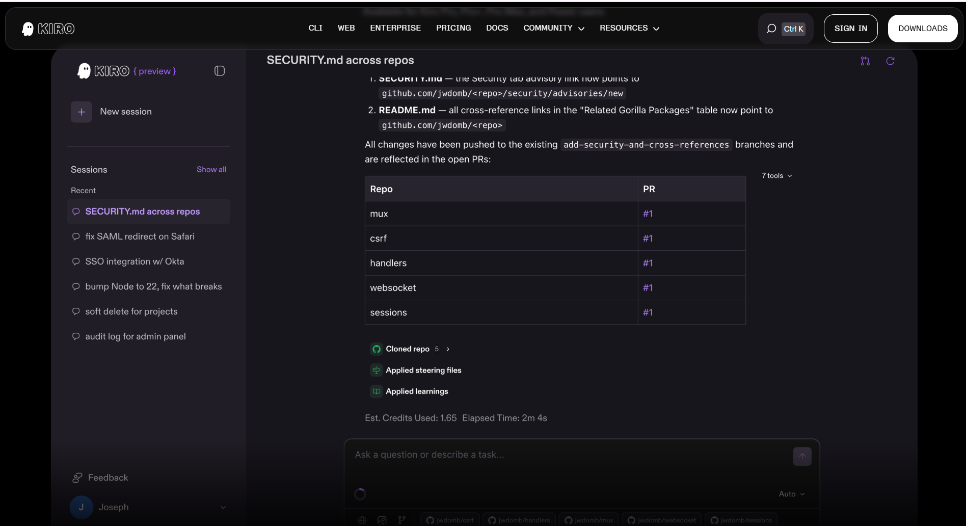Click the GitHub icon beside Cloned repo
Viewport: 966px width, 526px height.
[377, 349]
